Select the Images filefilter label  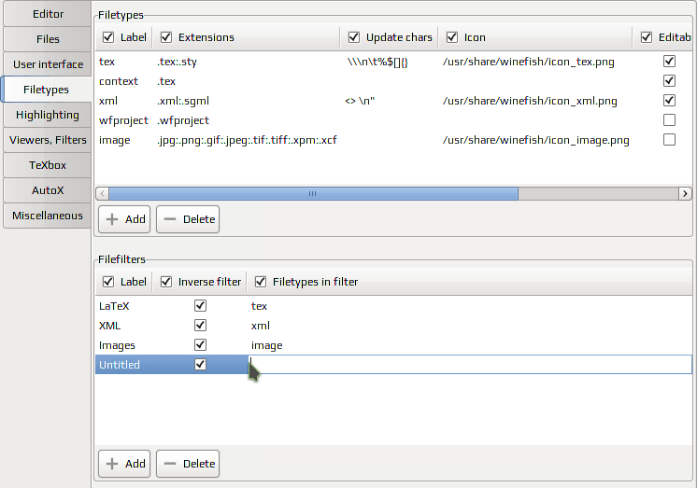(x=117, y=345)
